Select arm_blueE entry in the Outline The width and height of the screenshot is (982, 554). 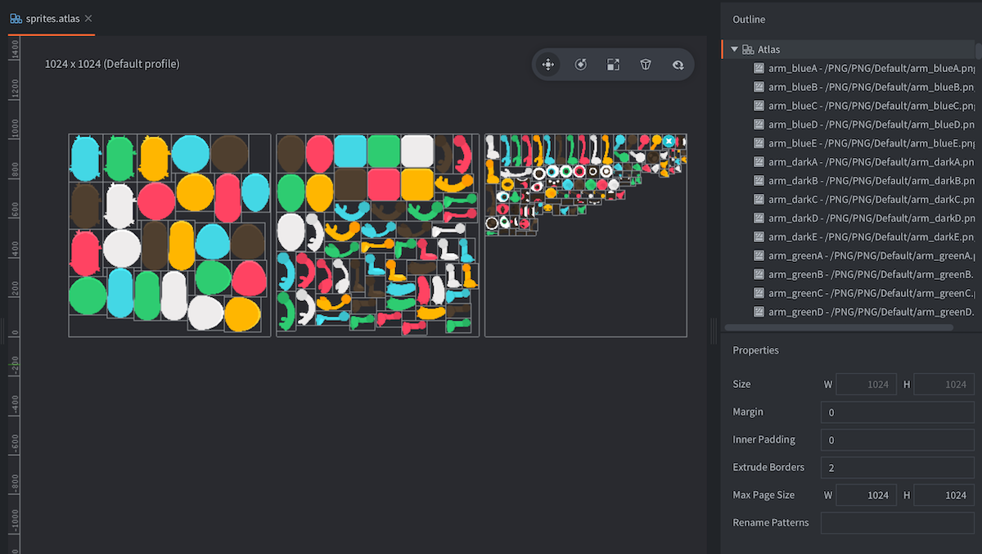[x=851, y=142]
